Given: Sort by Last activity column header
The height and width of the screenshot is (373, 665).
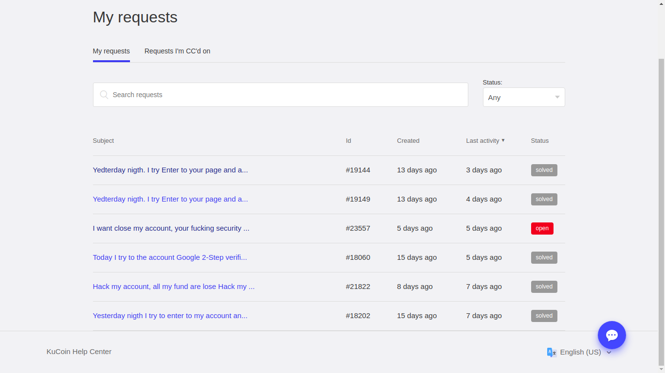Looking at the screenshot, I should (x=482, y=140).
